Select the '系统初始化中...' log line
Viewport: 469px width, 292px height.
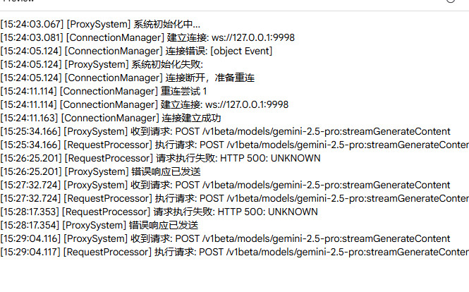pos(100,24)
